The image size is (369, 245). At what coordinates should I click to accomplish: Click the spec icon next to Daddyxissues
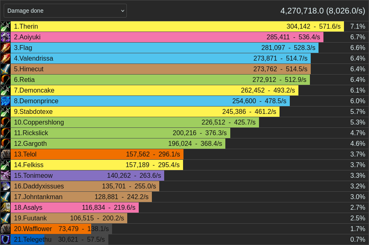[x=5, y=186]
